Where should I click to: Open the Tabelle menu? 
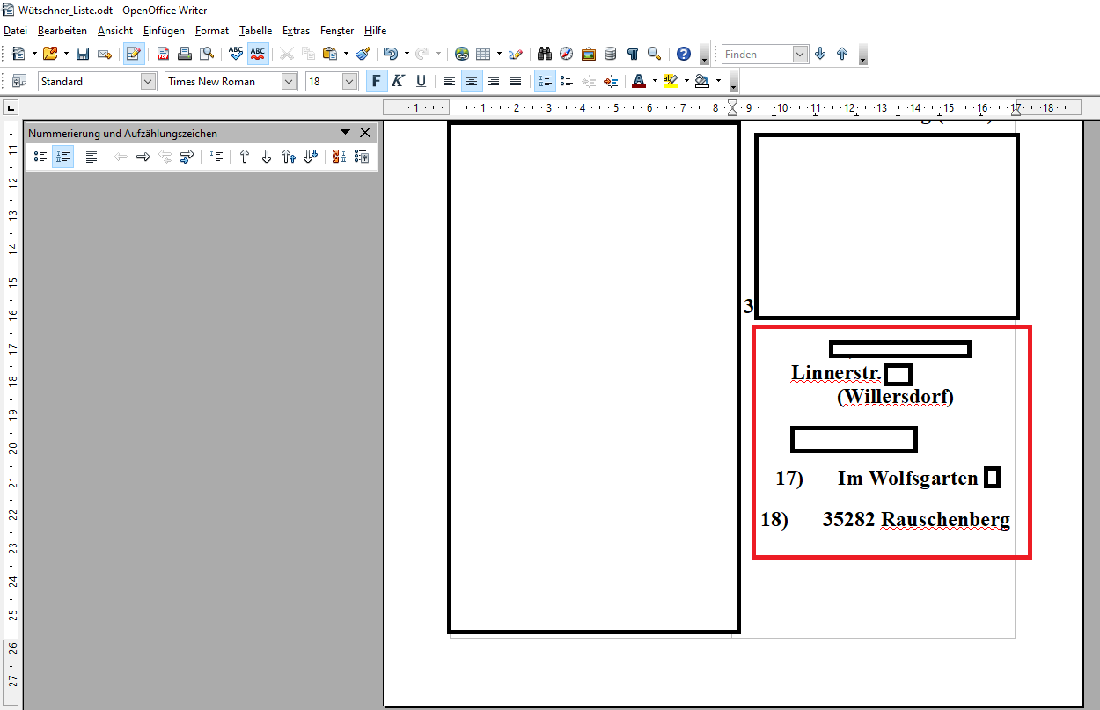pos(256,30)
